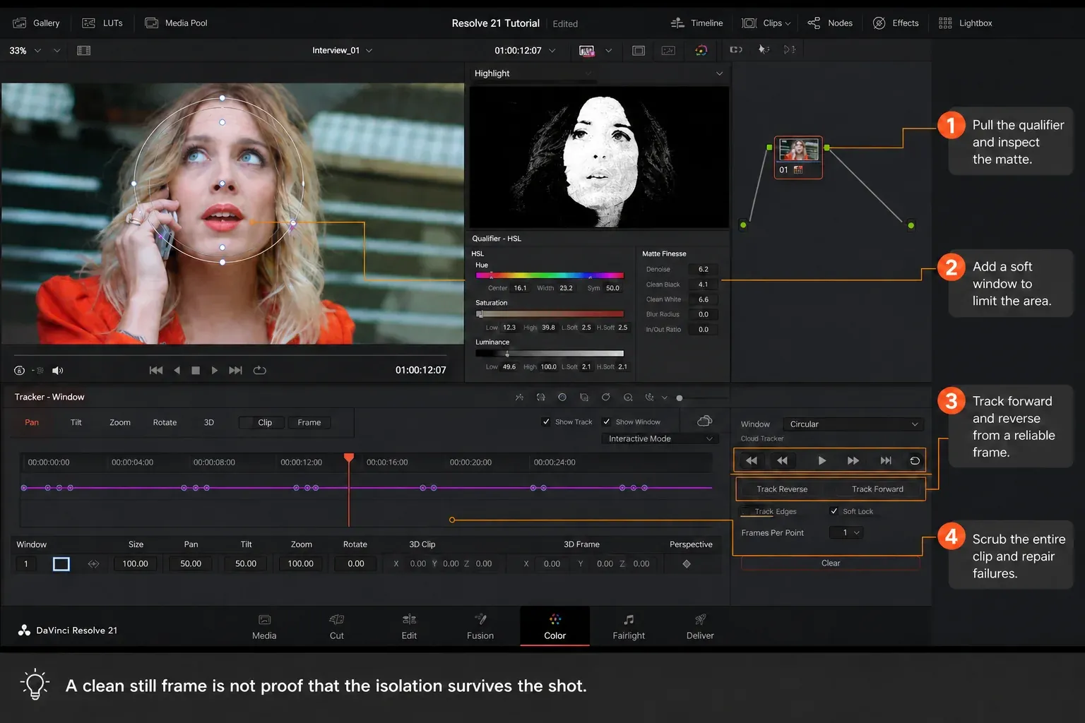The height and width of the screenshot is (723, 1085).
Task: Toggle the Show Window checkbox
Action: click(x=606, y=422)
